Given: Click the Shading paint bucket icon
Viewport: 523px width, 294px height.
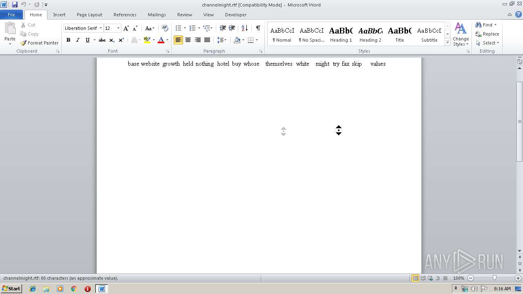Looking at the screenshot, I should 237,40.
